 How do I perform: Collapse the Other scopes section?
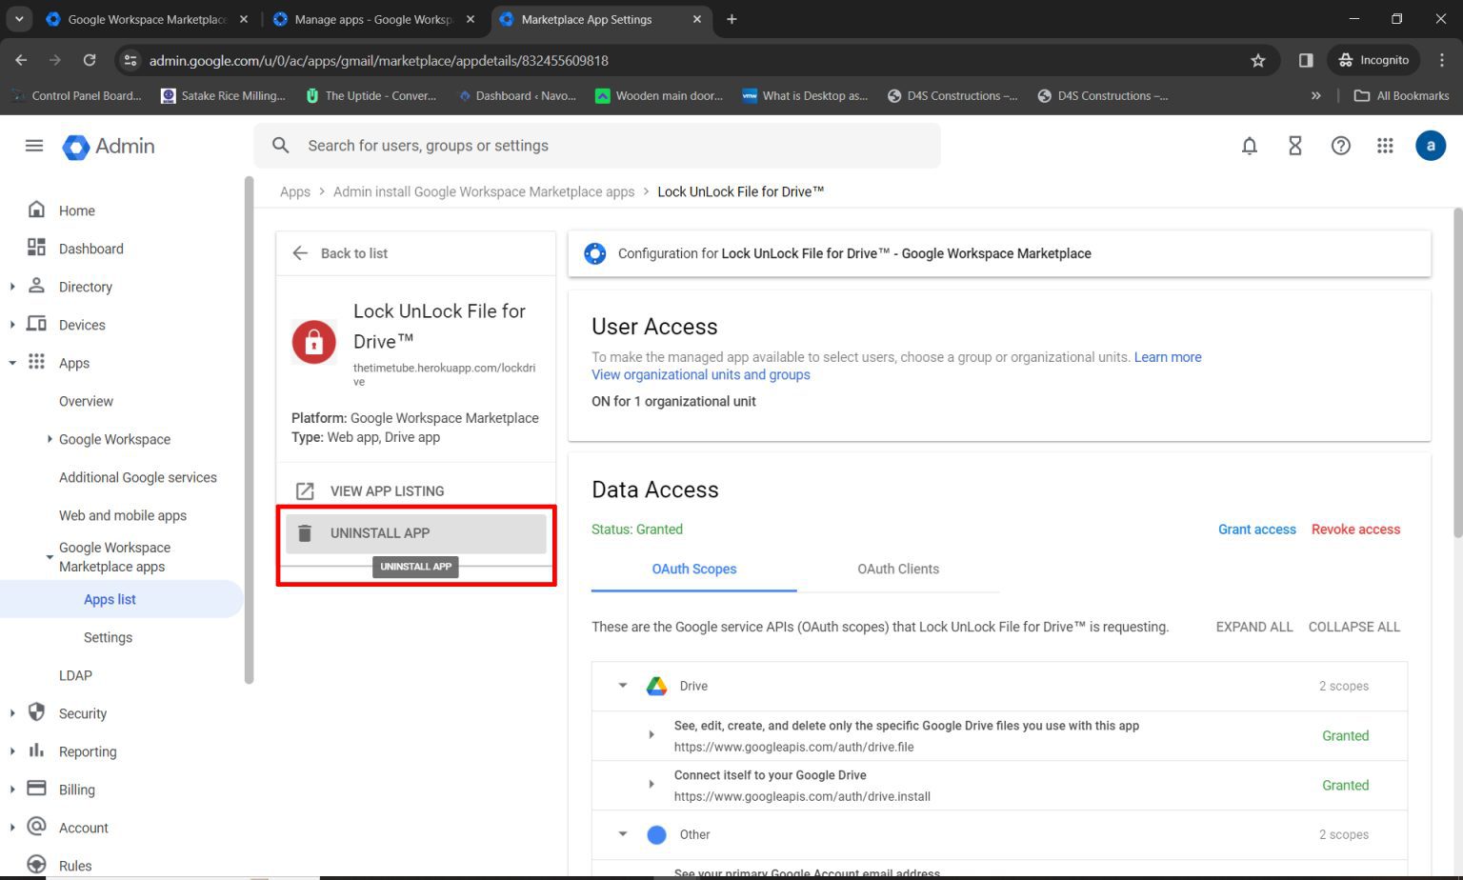(x=623, y=834)
